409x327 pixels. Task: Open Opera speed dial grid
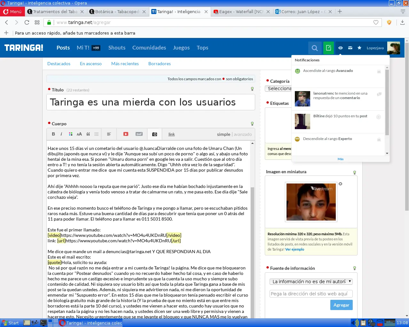click(x=37, y=22)
